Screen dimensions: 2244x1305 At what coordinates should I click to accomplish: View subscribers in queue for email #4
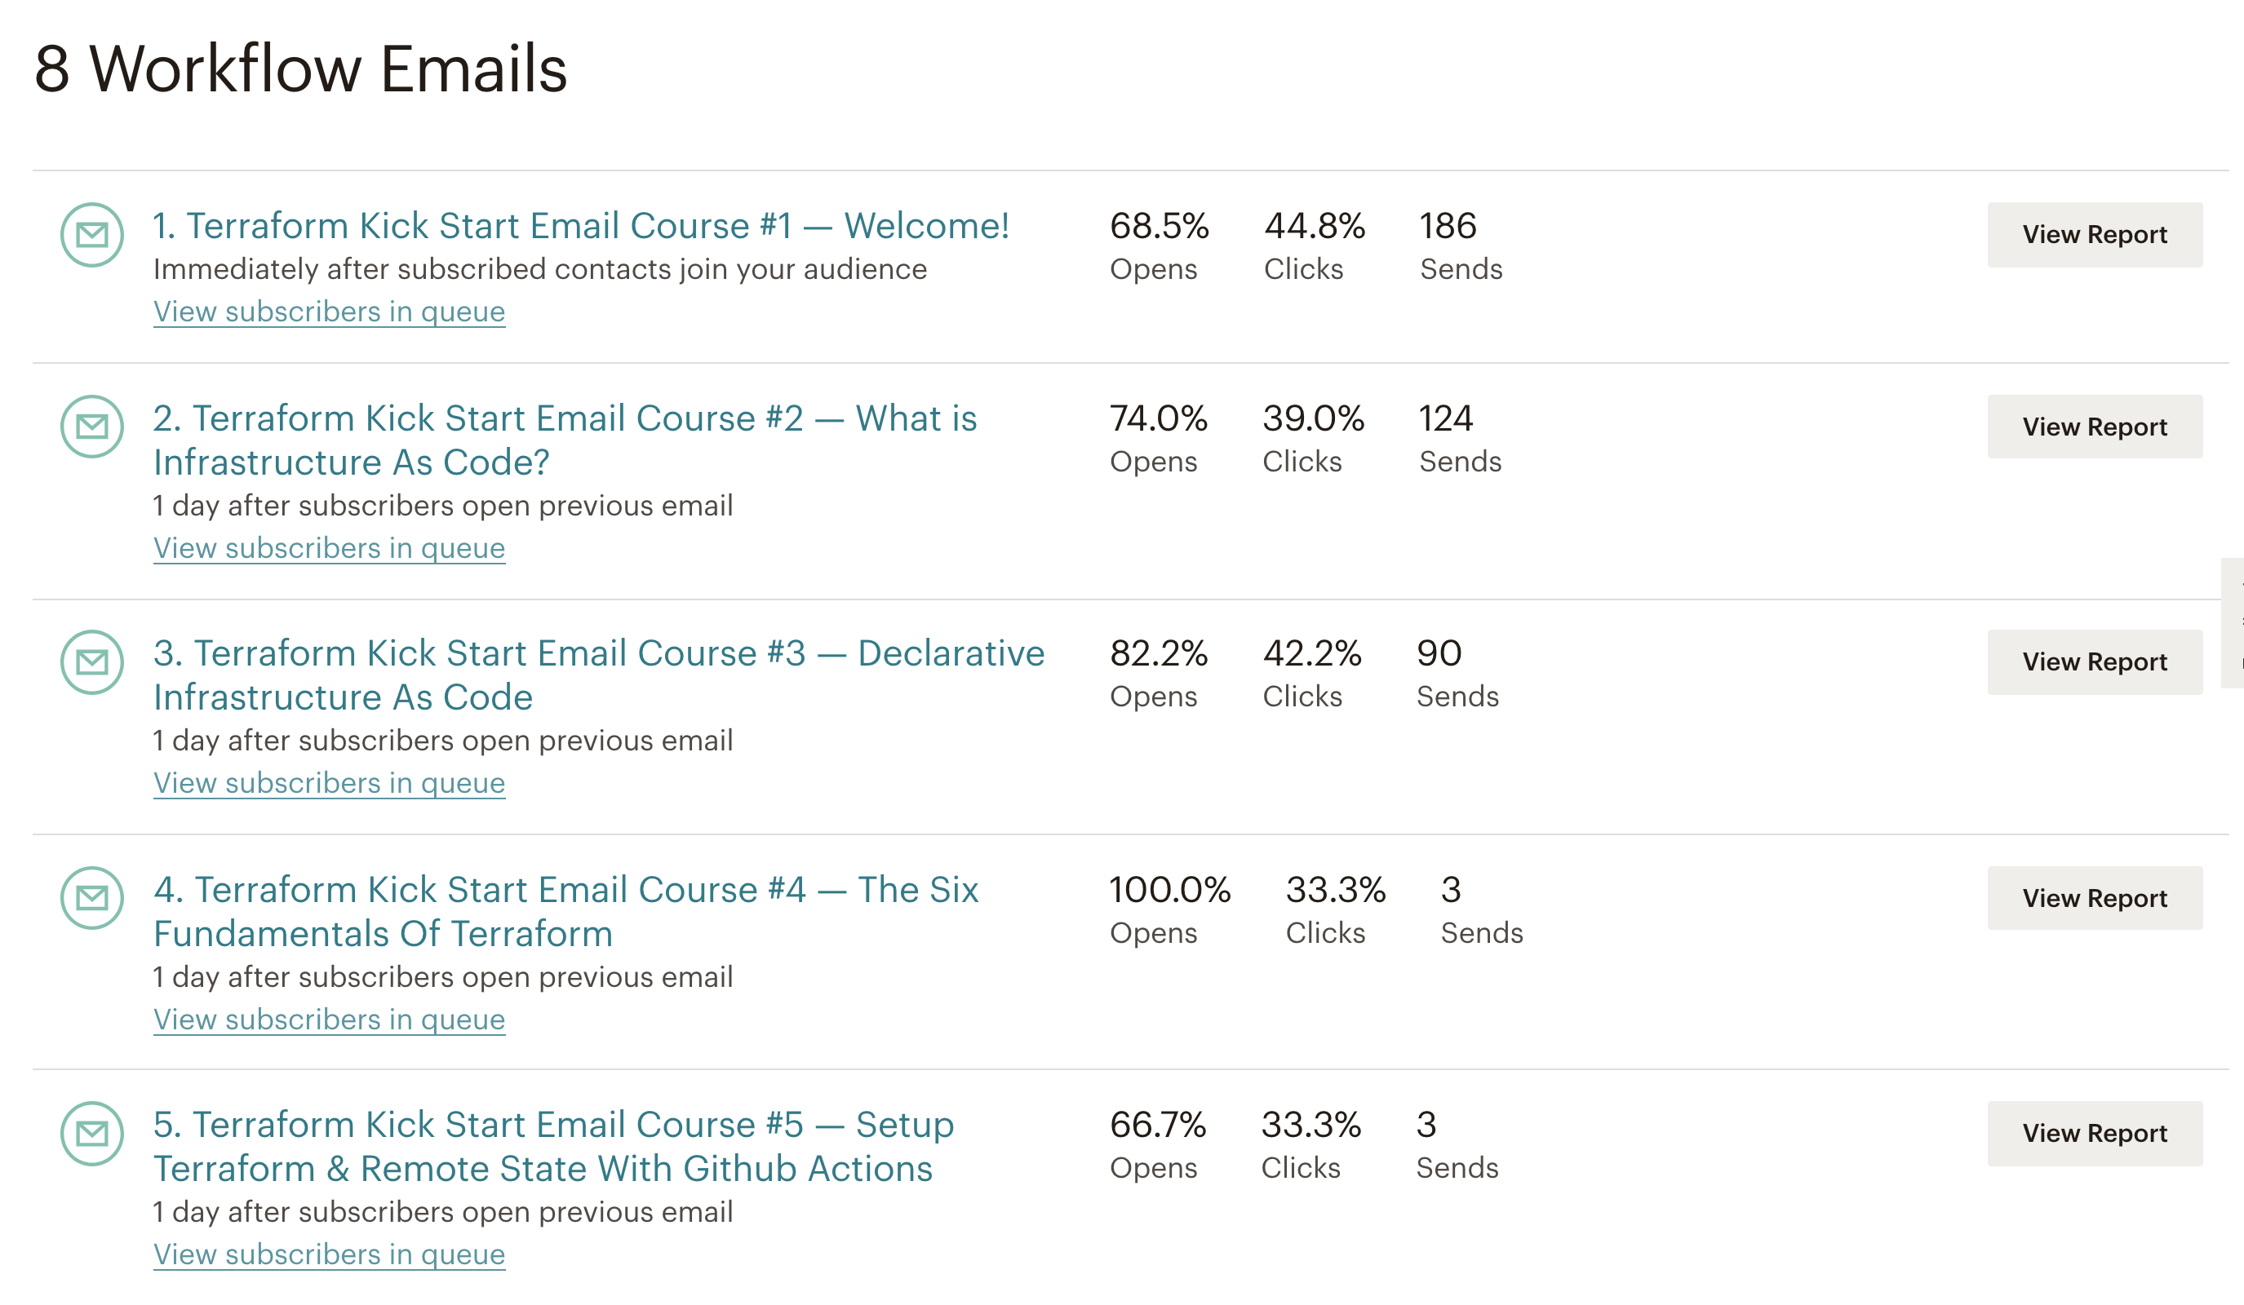pos(329,1020)
